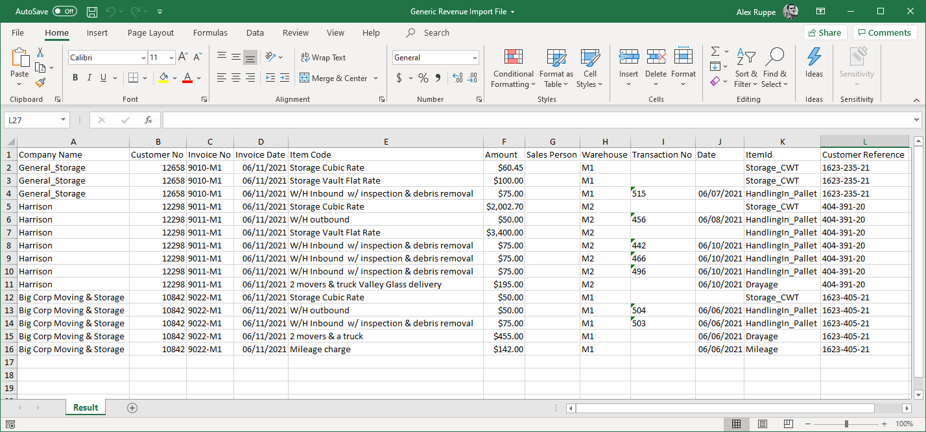Switch to the Page Layout tab

150,33
